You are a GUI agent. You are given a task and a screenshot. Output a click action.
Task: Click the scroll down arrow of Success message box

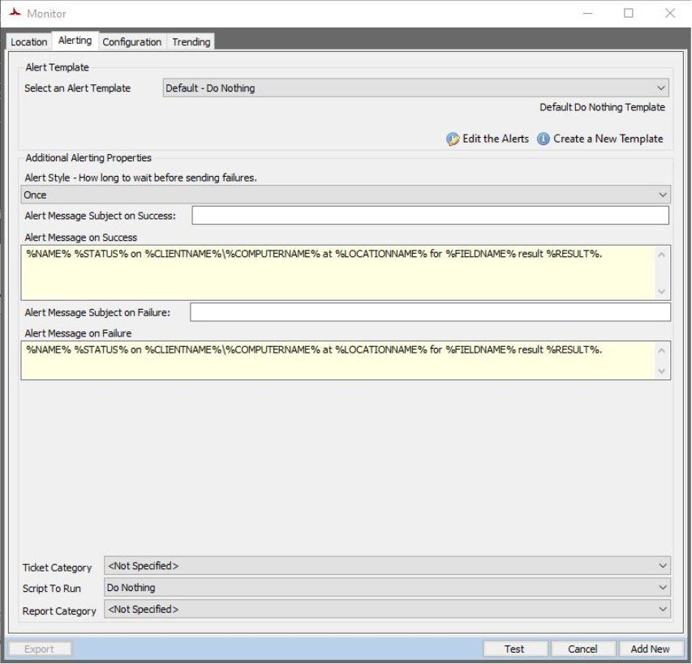662,292
